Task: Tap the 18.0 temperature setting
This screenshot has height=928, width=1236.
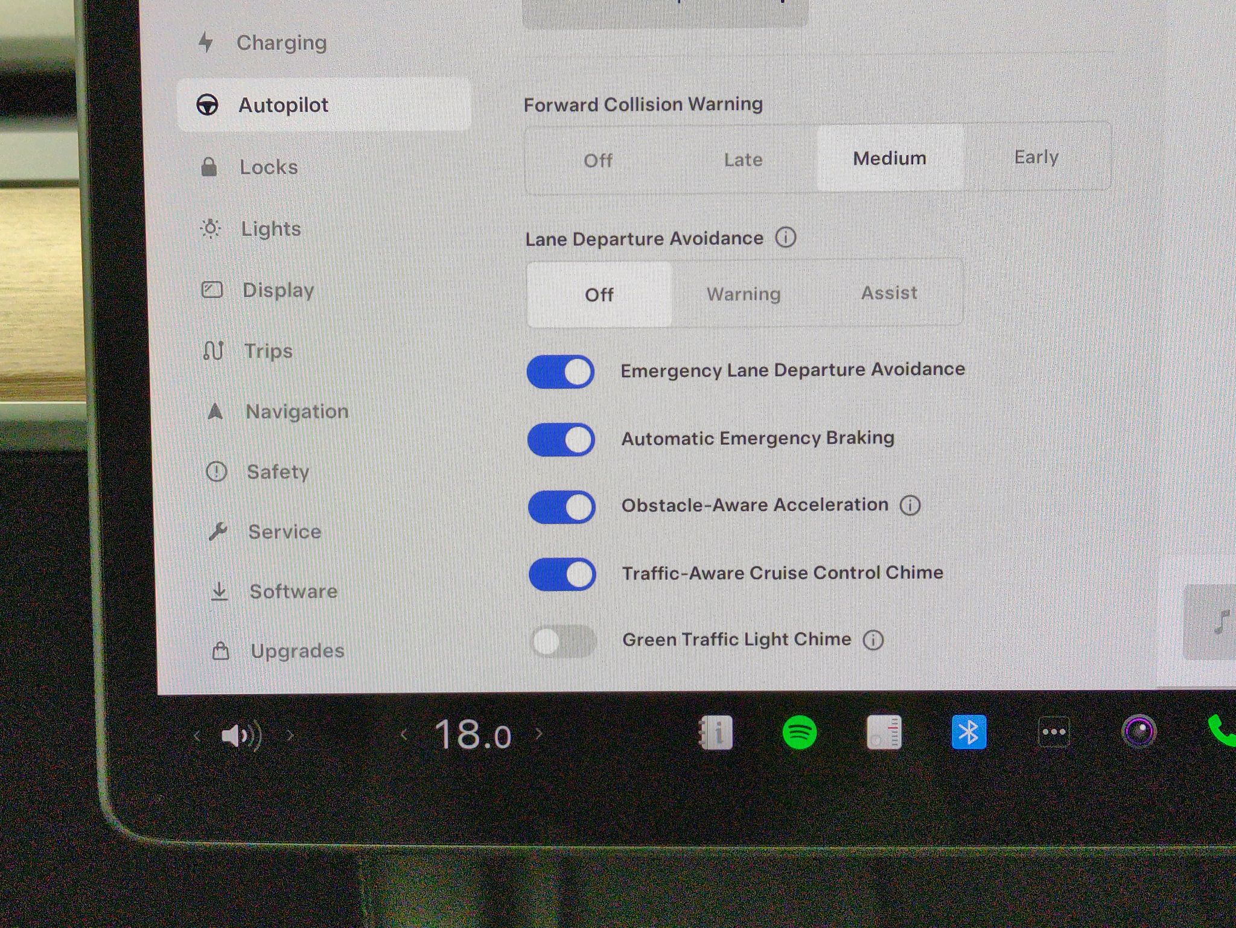Action: click(473, 735)
